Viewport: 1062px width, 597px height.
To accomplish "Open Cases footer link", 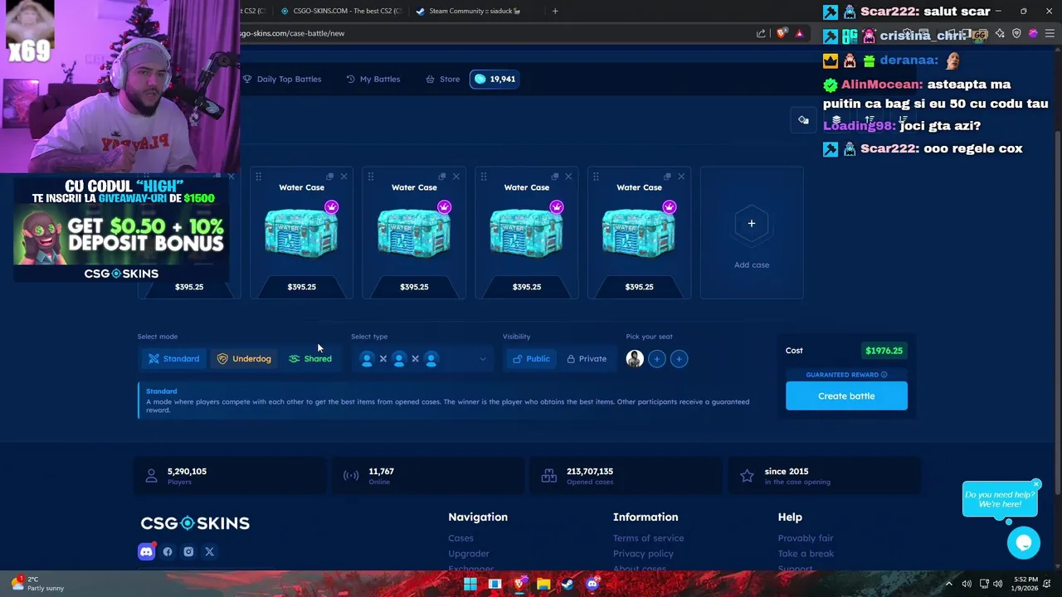I will coord(460,538).
